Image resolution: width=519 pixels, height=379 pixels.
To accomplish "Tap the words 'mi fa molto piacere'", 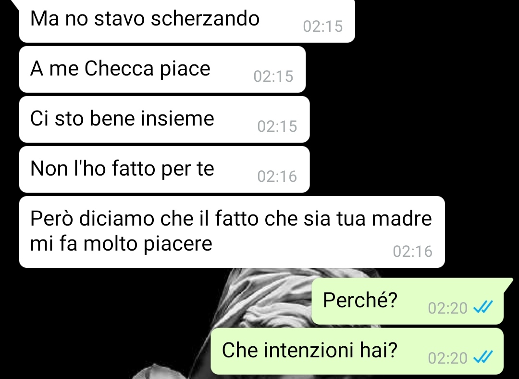I will pos(121,244).
